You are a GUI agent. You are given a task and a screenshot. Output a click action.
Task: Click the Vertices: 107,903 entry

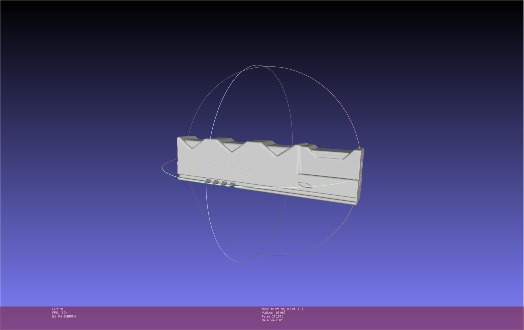(x=274, y=313)
